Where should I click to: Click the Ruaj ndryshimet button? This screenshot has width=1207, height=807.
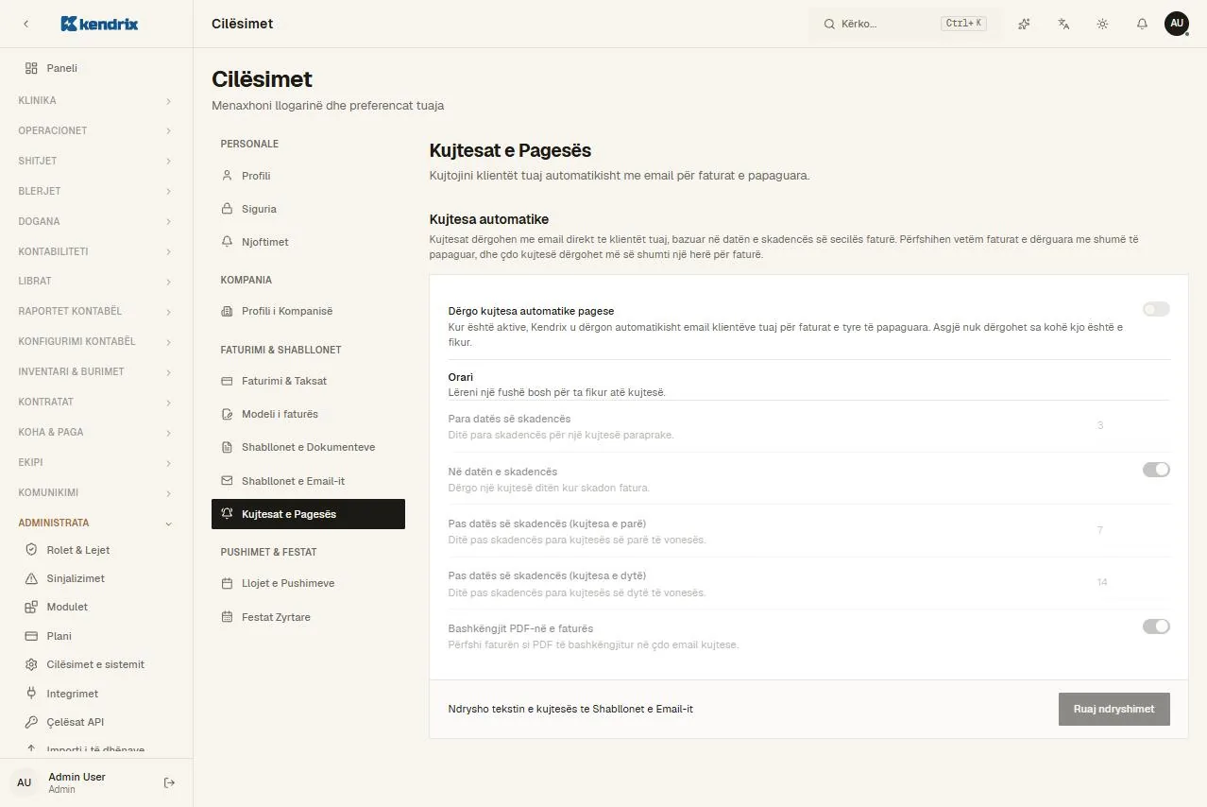coord(1114,709)
